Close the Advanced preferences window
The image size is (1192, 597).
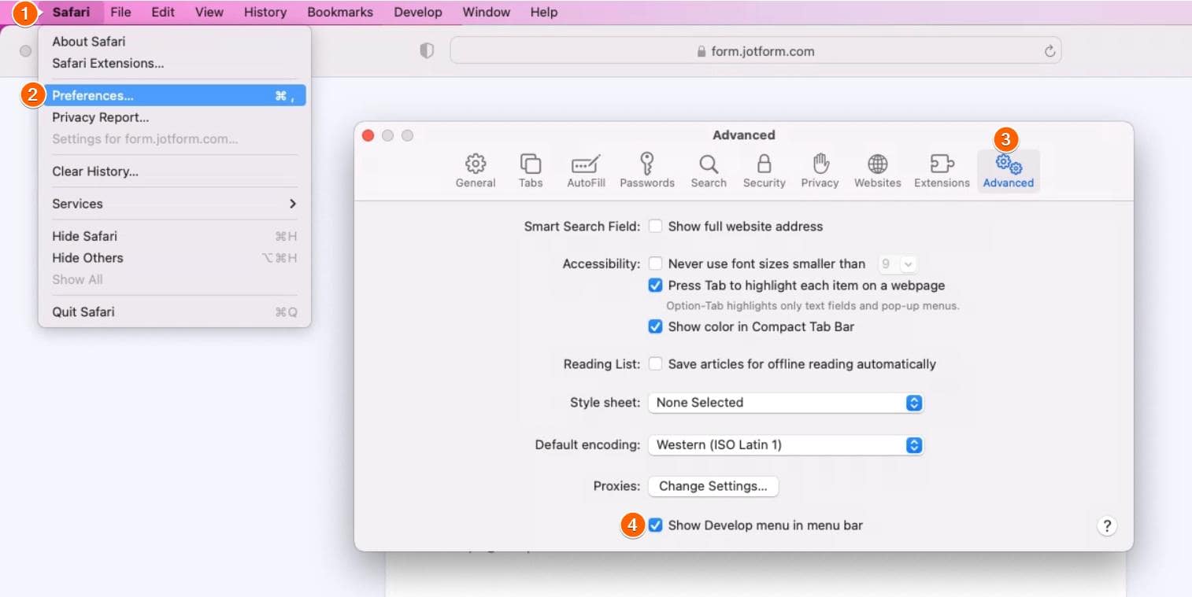pos(368,135)
